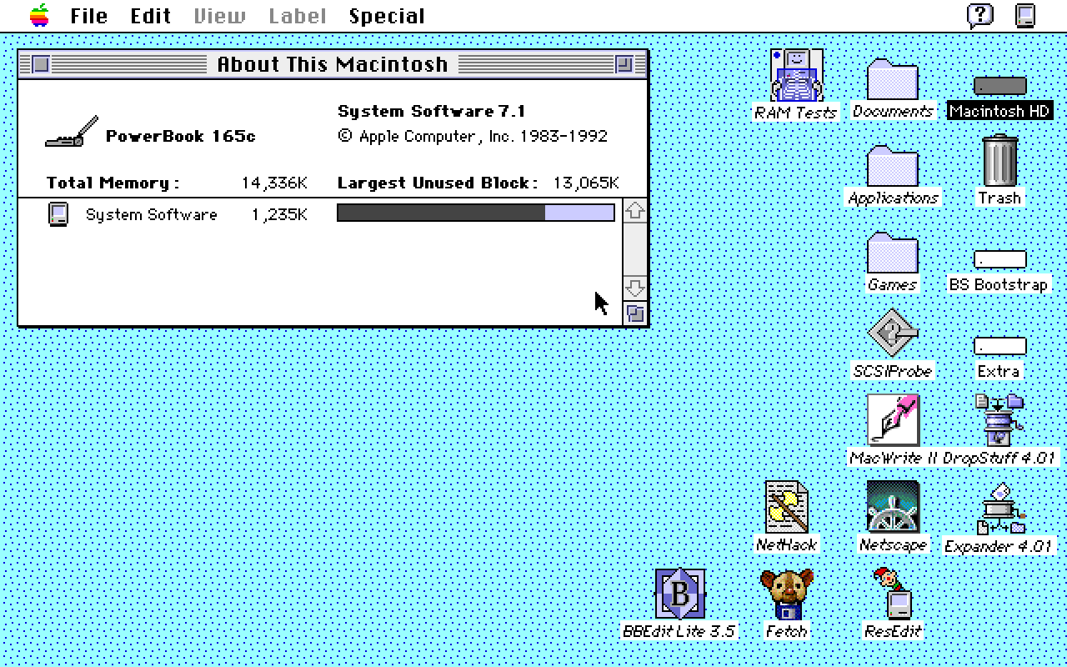Click the System Software row icon
This screenshot has height=667, width=1067.
click(x=58, y=214)
